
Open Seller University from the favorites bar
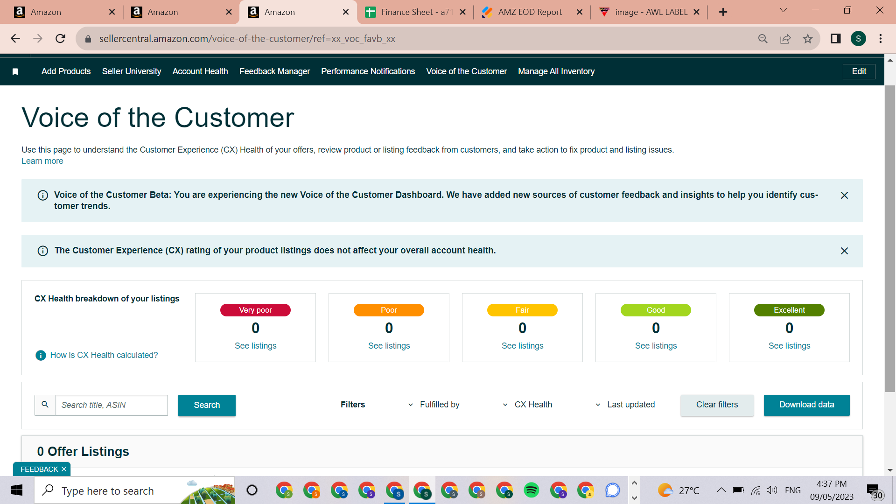132,71
